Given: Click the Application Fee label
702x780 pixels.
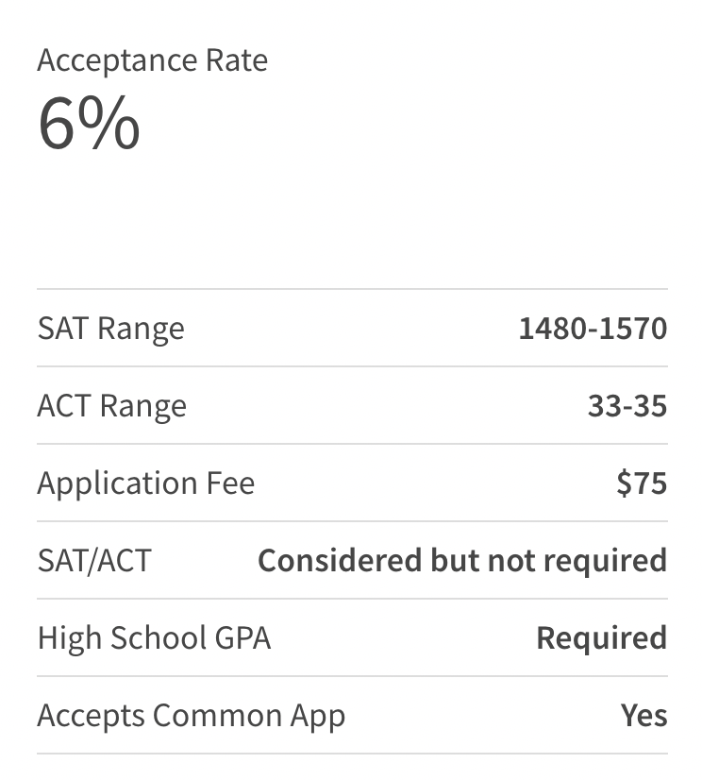Looking at the screenshot, I should (145, 483).
